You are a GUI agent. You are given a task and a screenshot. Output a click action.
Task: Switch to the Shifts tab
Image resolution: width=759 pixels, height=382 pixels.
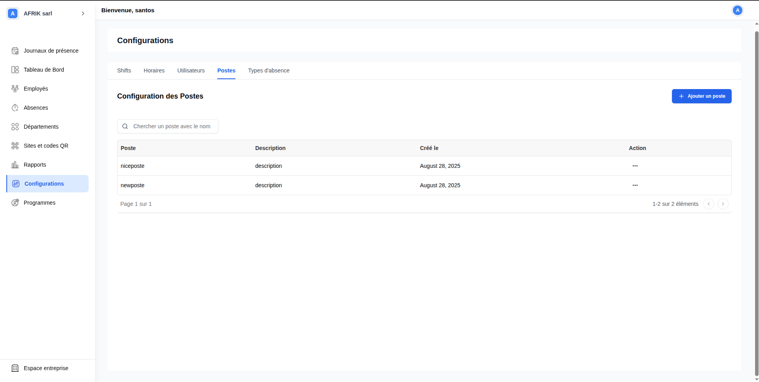(x=124, y=70)
